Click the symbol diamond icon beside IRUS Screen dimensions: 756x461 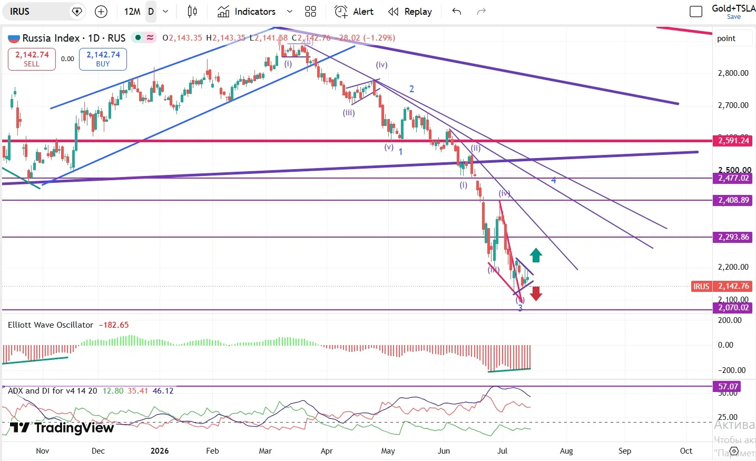click(x=77, y=12)
